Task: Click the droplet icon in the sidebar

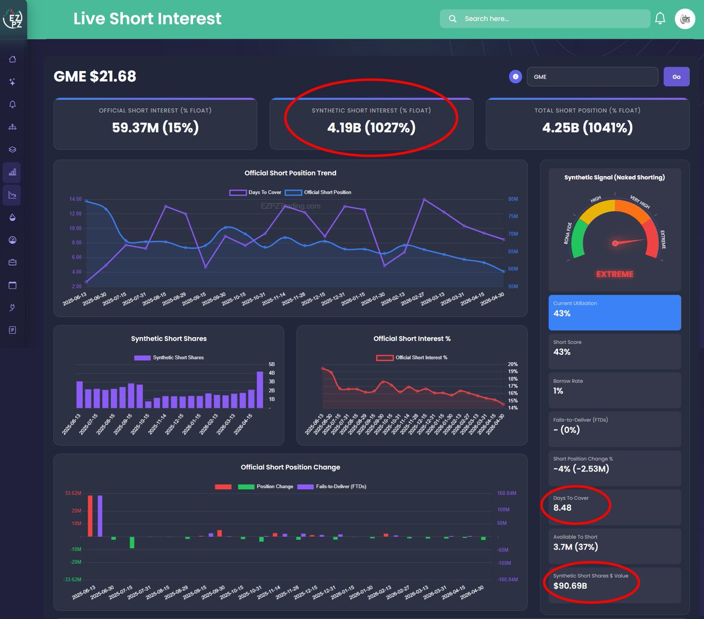Action: pyautogui.click(x=12, y=217)
